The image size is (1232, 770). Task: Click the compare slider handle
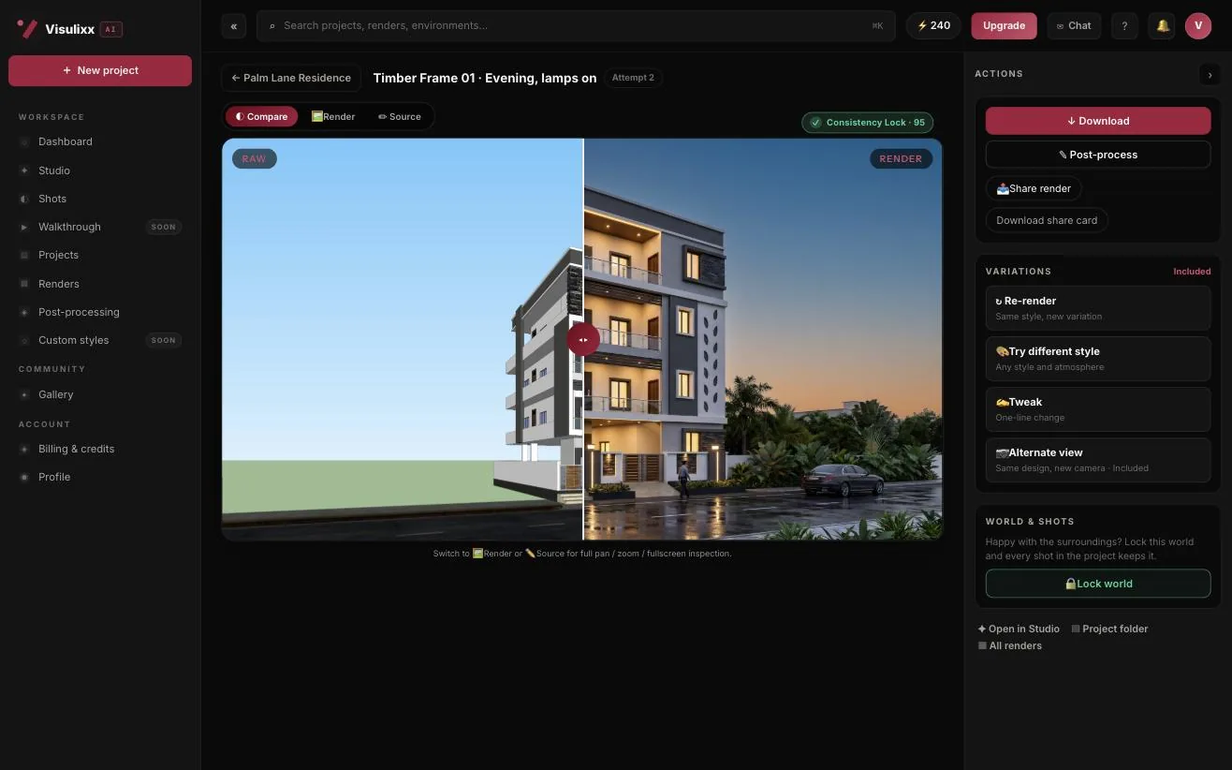pos(583,339)
